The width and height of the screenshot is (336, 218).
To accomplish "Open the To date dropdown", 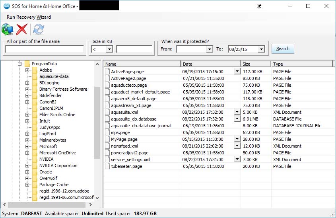I will [261, 49].
